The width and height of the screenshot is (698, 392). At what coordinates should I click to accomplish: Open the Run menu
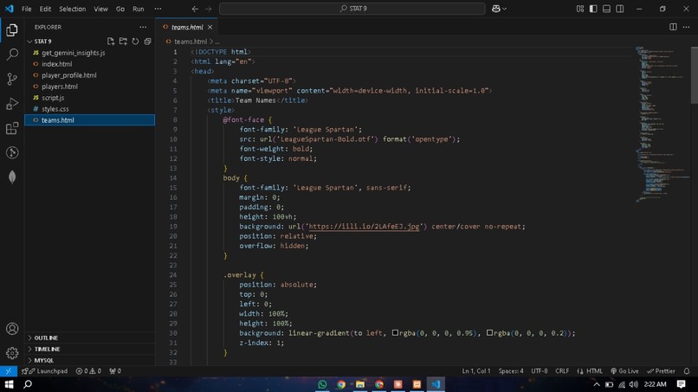click(x=139, y=9)
